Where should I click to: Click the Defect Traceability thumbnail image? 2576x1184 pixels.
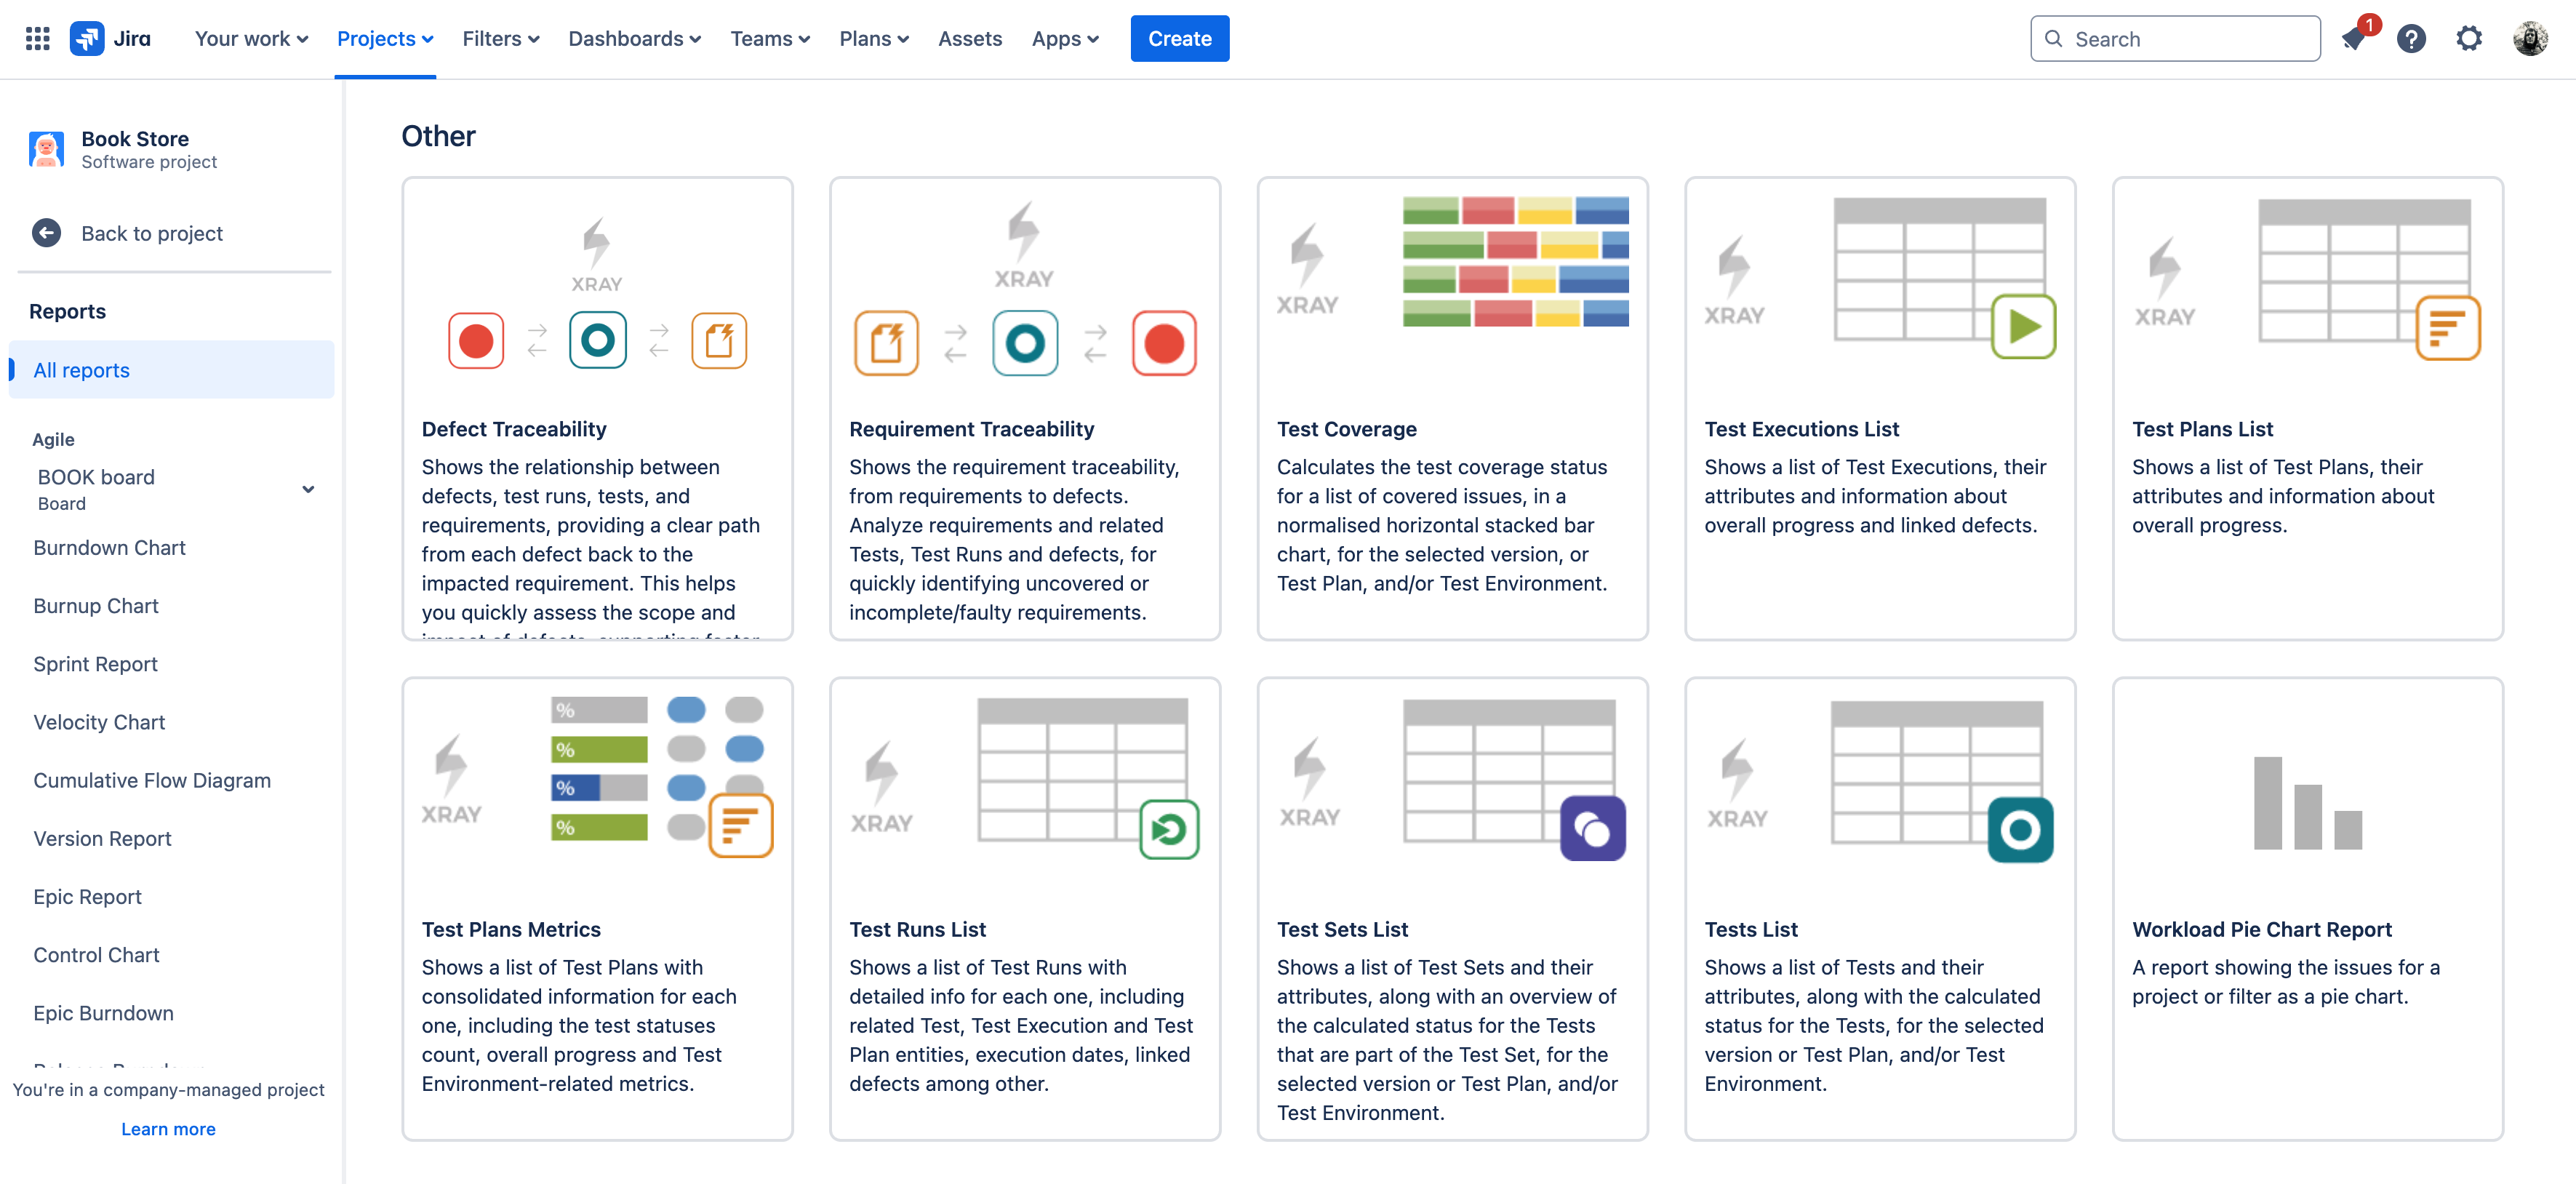pos(597,293)
